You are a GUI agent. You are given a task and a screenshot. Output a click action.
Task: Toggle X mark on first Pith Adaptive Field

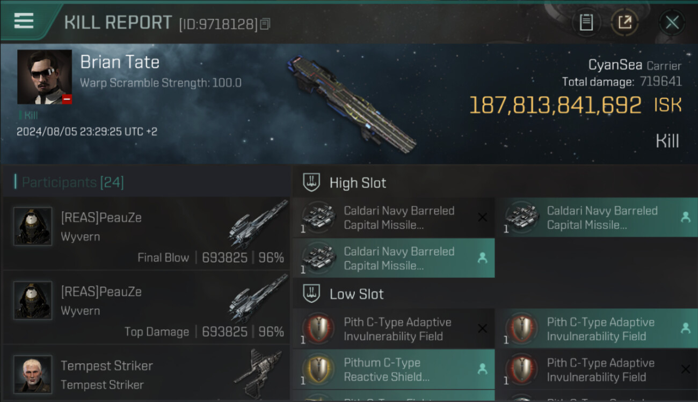pyautogui.click(x=482, y=329)
